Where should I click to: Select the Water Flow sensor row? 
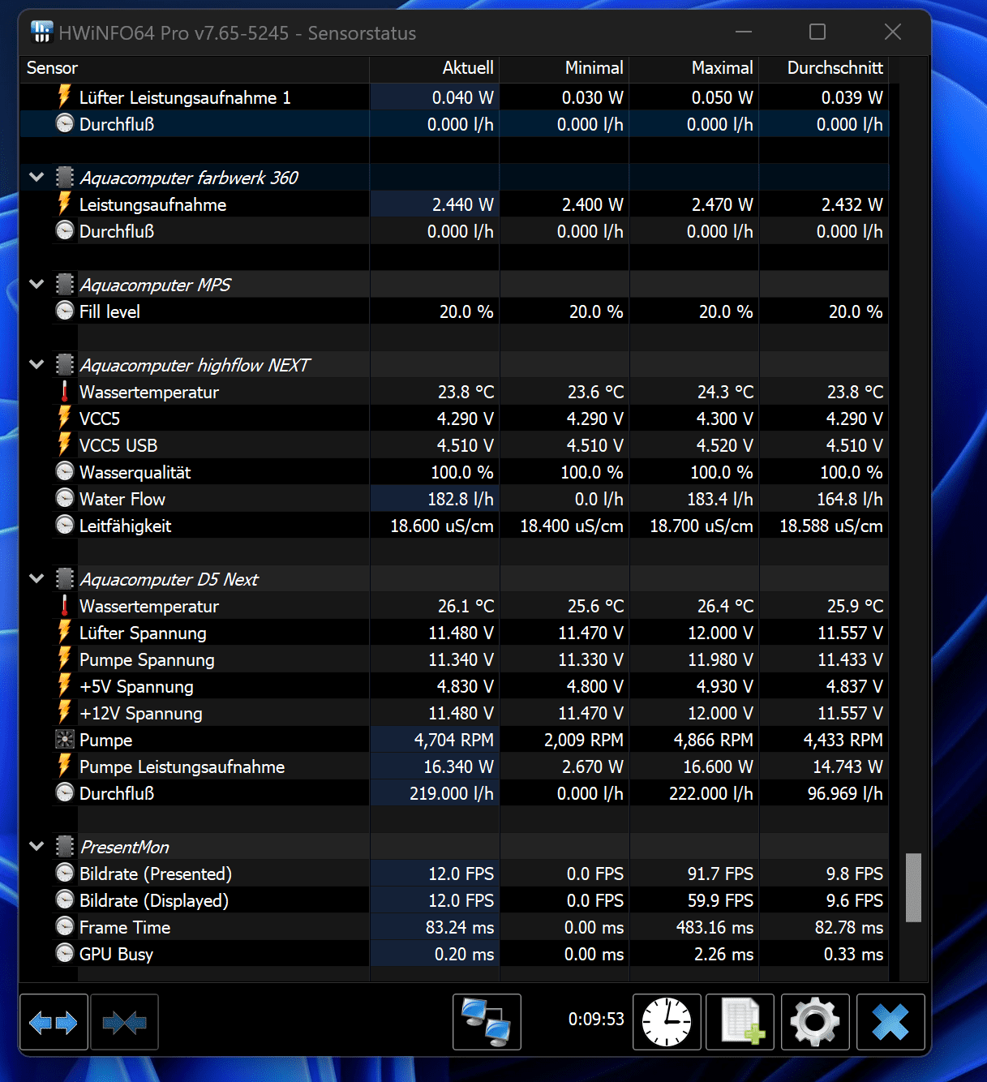pyautogui.click(x=454, y=499)
